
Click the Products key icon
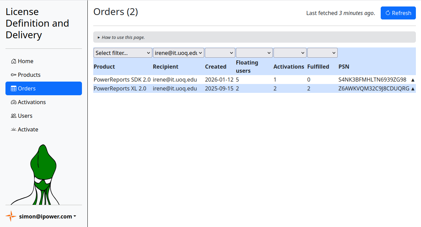pyautogui.click(x=14, y=75)
